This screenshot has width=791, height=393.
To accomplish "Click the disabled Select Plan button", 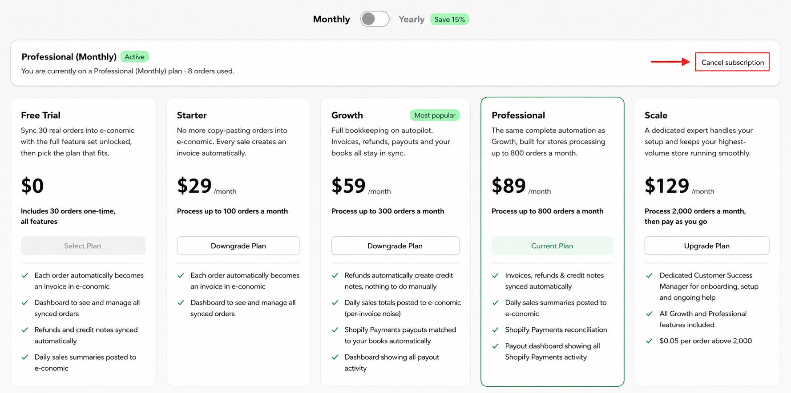I will 83,246.
